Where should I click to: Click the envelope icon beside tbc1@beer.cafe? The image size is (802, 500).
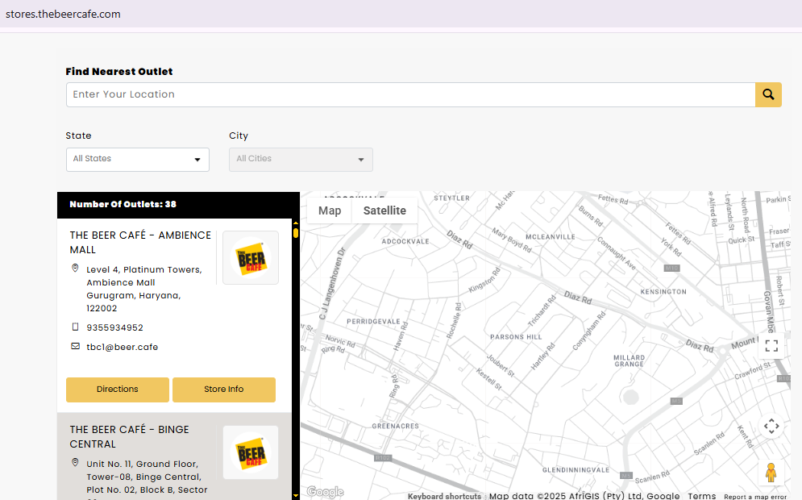(x=75, y=347)
